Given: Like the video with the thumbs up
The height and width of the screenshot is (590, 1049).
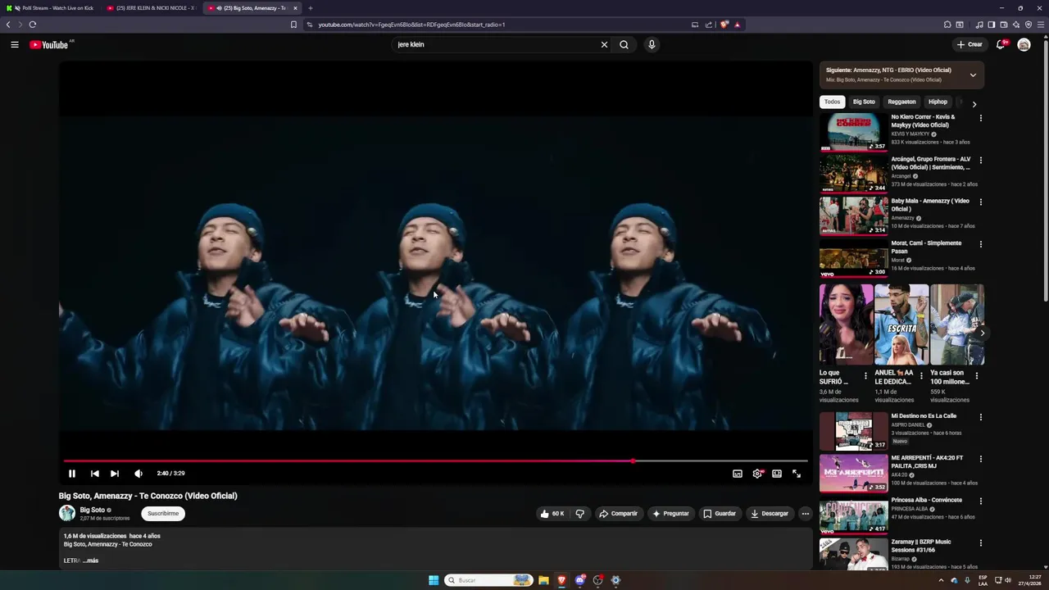Looking at the screenshot, I should click(552, 514).
